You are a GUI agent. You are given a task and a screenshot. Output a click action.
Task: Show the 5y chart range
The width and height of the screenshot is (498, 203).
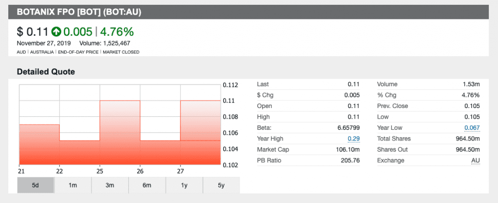pos(221,185)
